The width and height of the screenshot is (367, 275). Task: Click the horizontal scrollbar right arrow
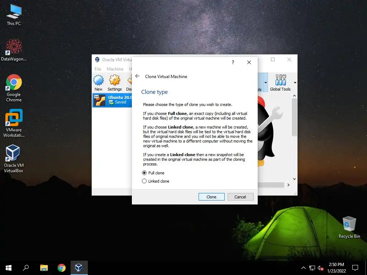[x=289, y=185]
